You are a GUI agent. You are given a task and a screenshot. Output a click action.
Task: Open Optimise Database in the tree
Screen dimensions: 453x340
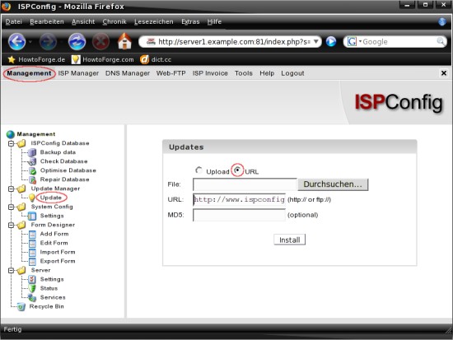coord(68,170)
